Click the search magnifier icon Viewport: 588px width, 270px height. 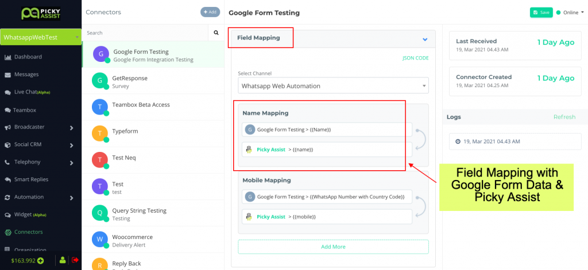pos(216,33)
